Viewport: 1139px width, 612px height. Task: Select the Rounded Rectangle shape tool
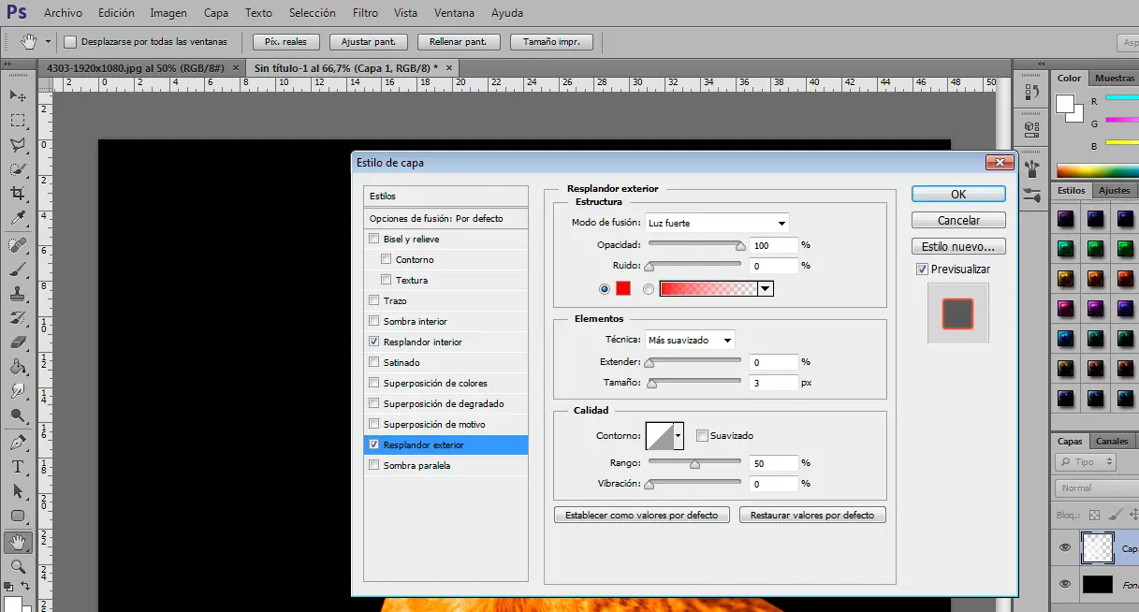tap(18, 516)
